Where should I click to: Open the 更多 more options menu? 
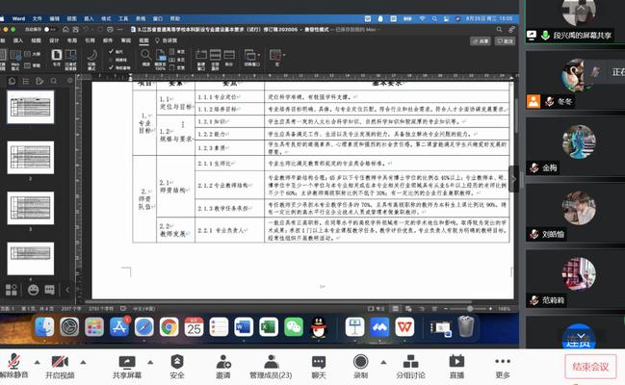[x=503, y=362]
